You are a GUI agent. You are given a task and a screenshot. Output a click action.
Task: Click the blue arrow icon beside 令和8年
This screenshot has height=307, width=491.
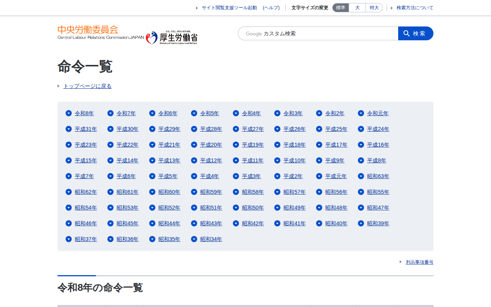coord(69,113)
